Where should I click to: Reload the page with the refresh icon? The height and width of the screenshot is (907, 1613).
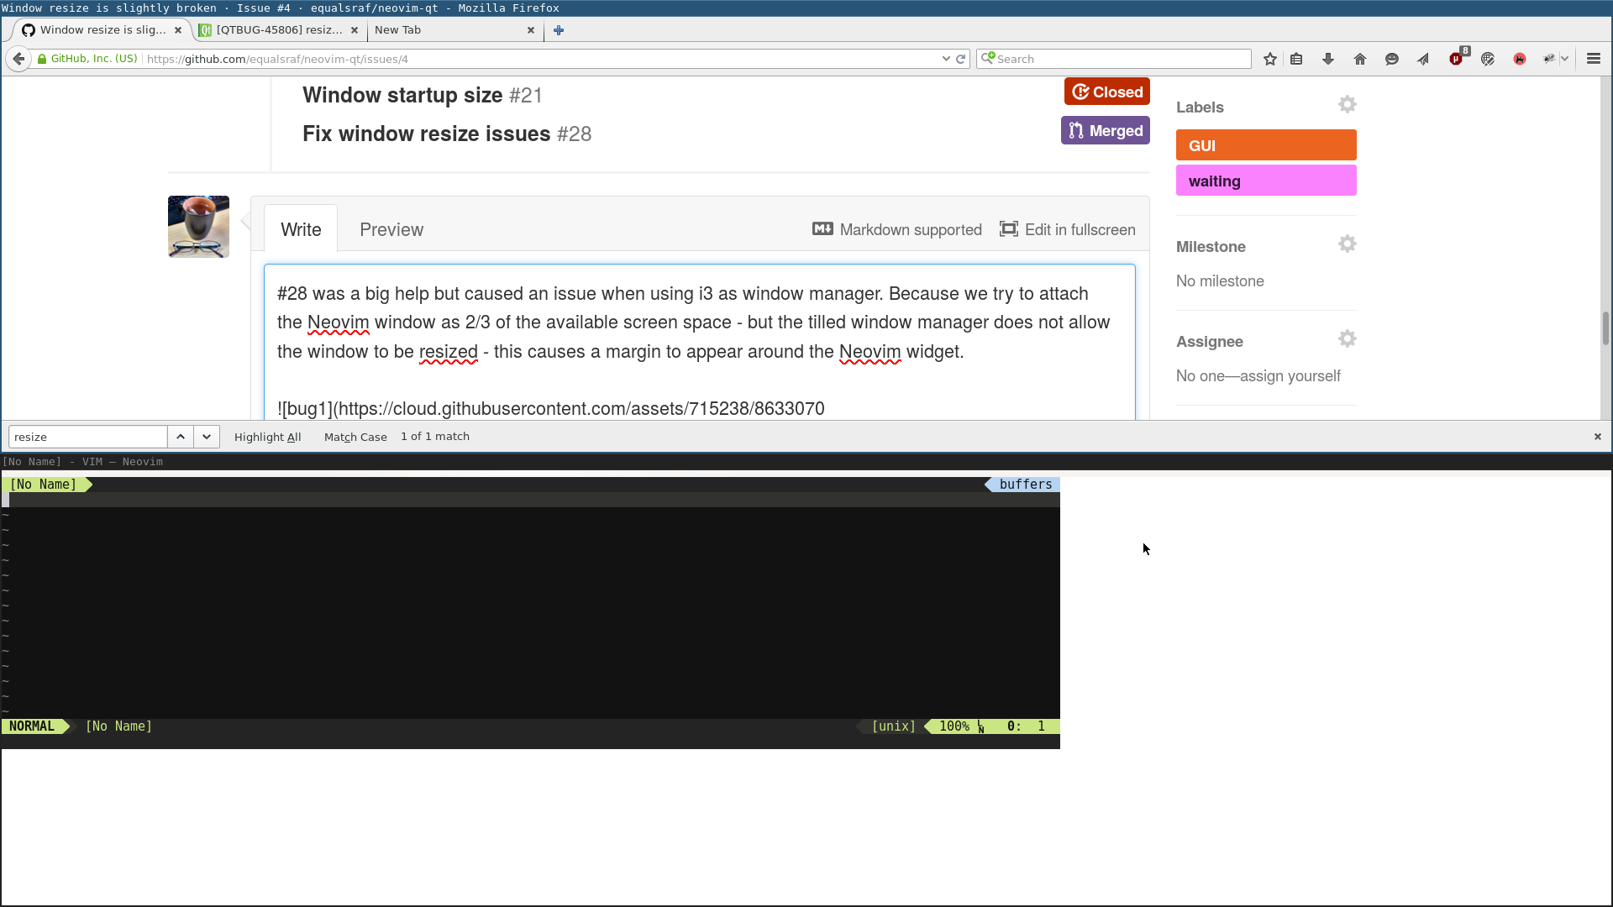coord(961,59)
